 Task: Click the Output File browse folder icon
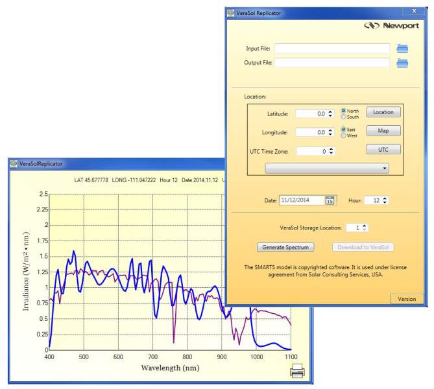402,63
